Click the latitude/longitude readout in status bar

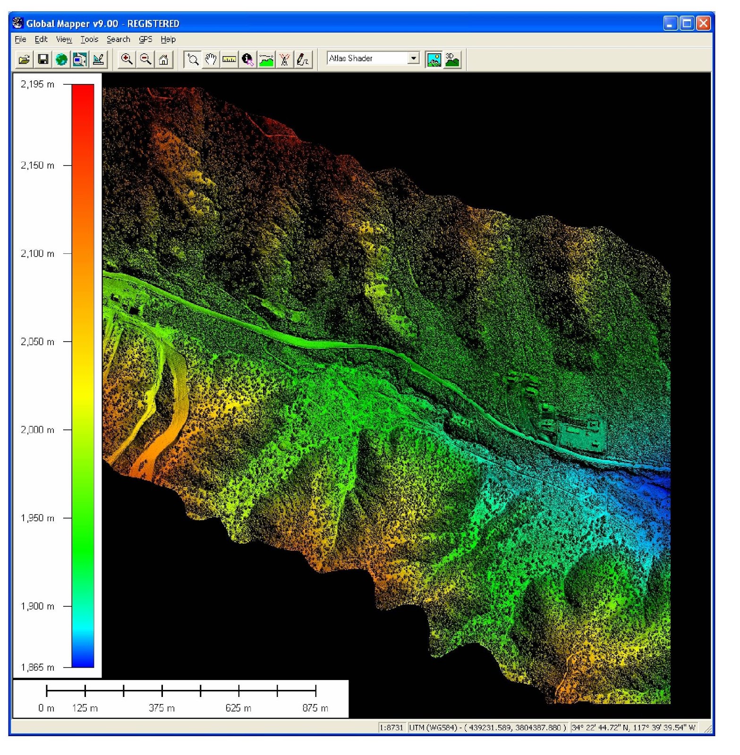coord(633,728)
